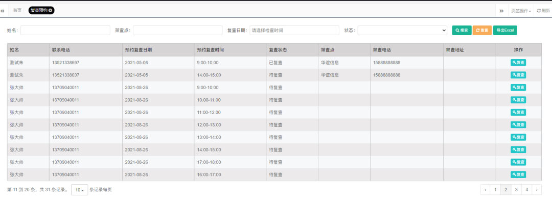The width and height of the screenshot is (552, 202).
Task: Focus the 筛查点 input field
Action: pos(177,30)
